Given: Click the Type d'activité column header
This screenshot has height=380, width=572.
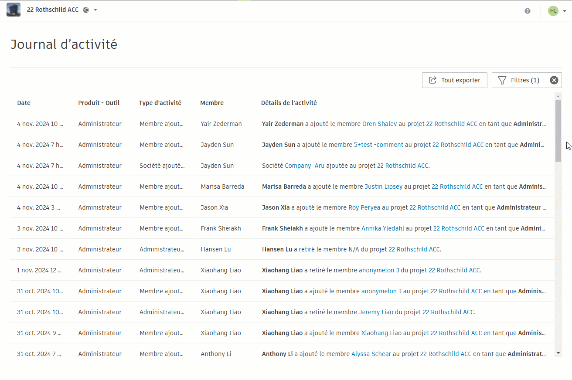Looking at the screenshot, I should 160,103.
